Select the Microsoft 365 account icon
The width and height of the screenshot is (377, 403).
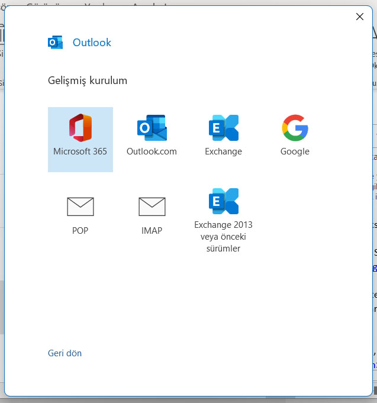click(x=80, y=128)
